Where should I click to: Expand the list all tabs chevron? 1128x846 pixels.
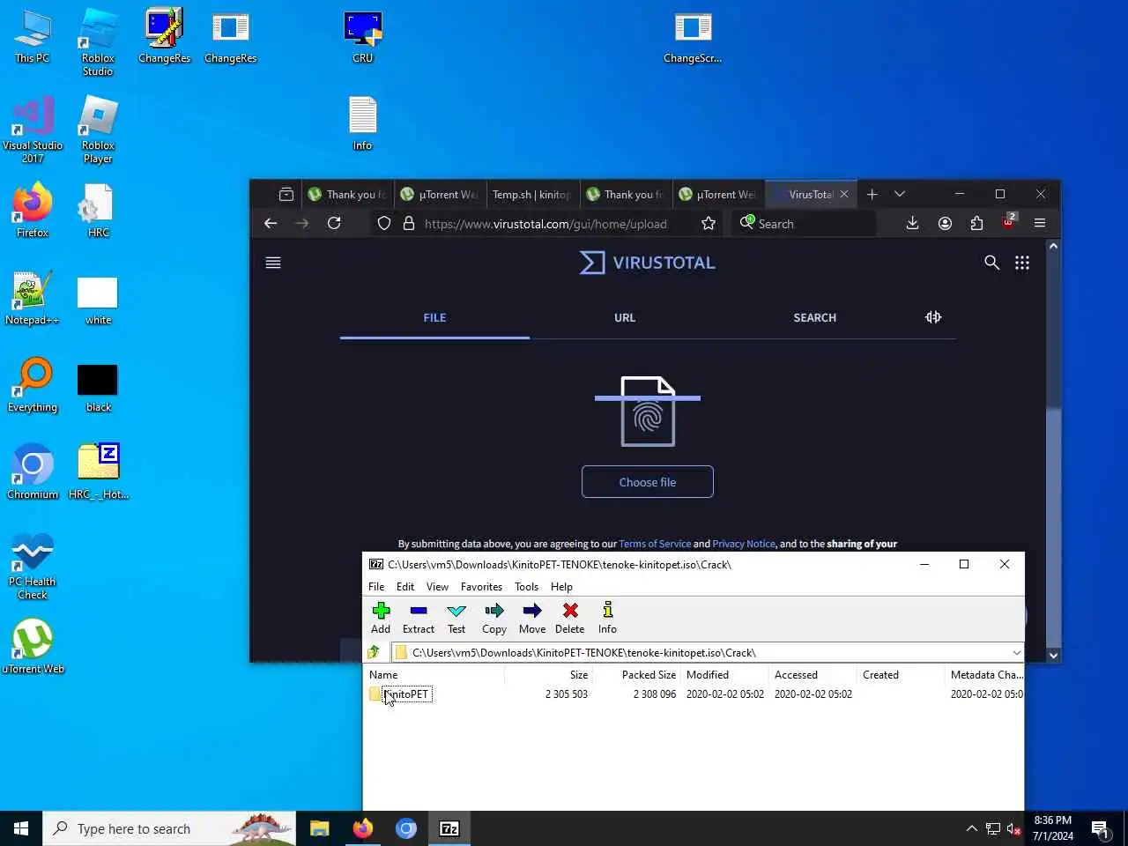(900, 195)
